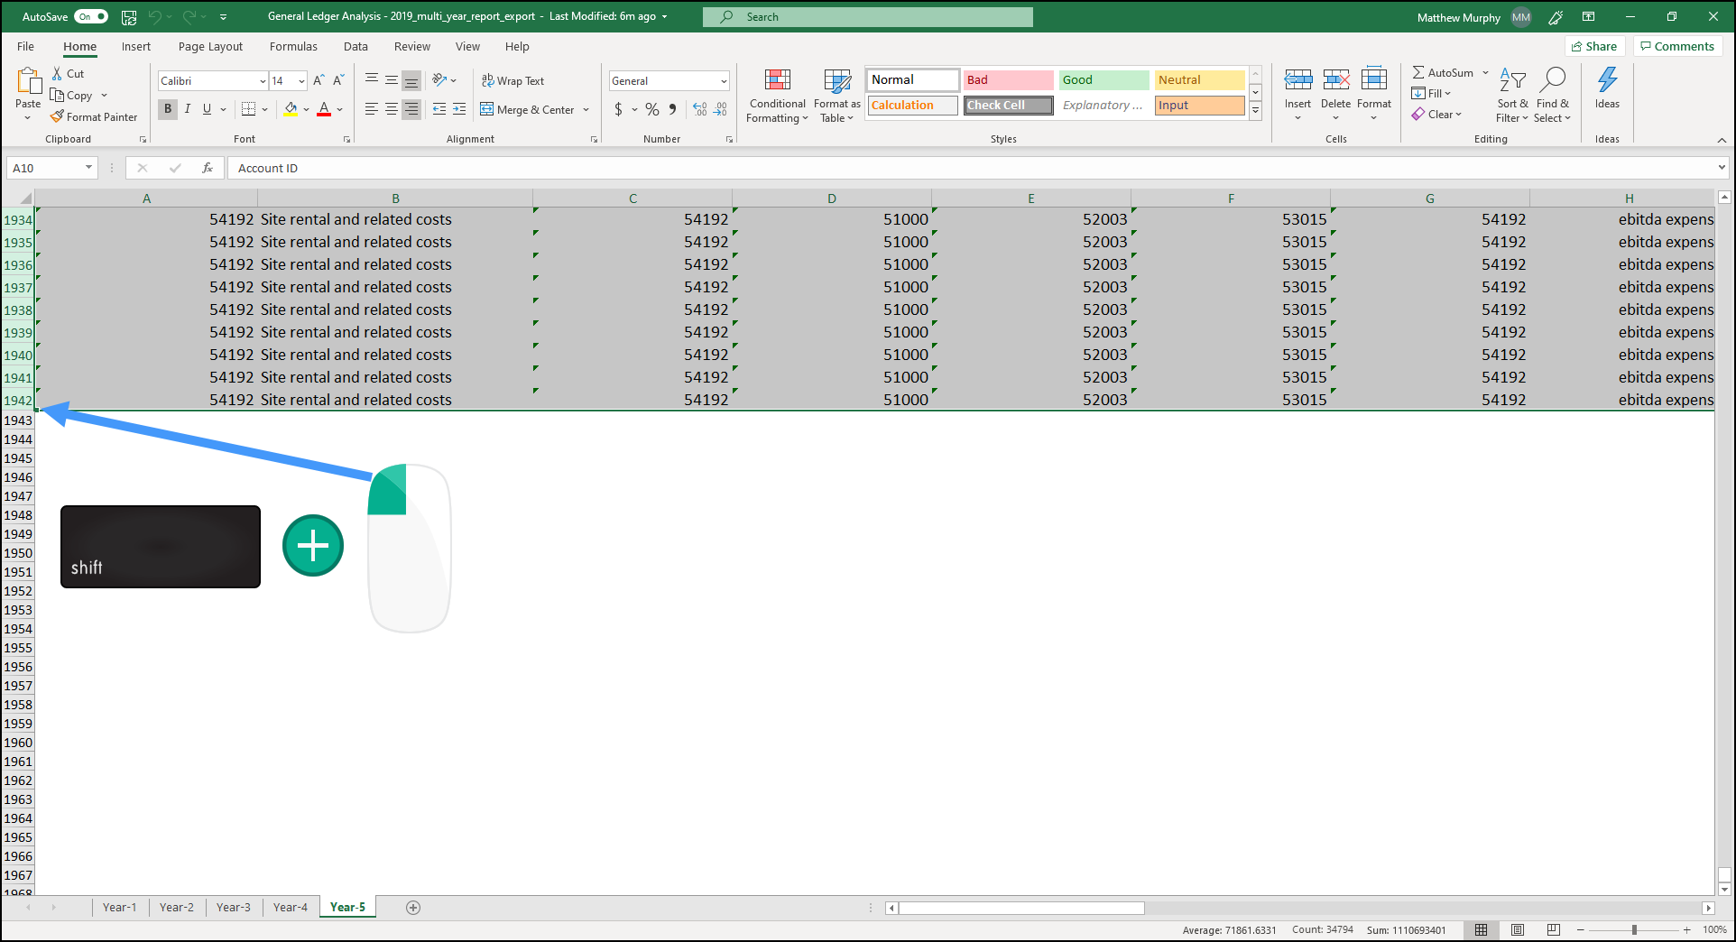The height and width of the screenshot is (942, 1736).
Task: Toggle underline formatting
Action: click(x=206, y=109)
